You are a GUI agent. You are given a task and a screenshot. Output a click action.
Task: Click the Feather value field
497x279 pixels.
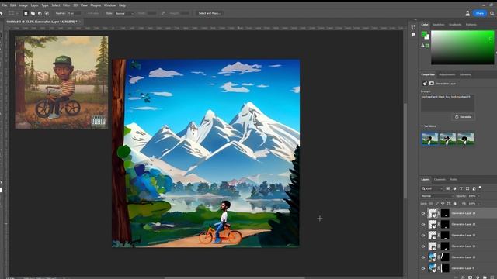74,14
